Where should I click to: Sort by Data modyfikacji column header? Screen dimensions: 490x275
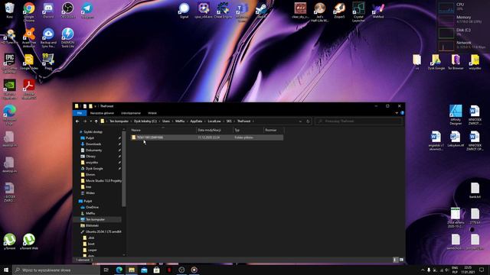(214, 130)
